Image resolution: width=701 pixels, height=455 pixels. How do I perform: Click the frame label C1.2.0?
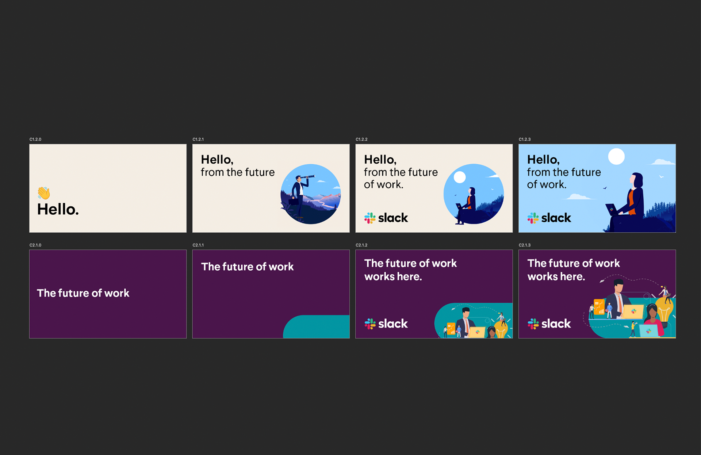coord(35,139)
